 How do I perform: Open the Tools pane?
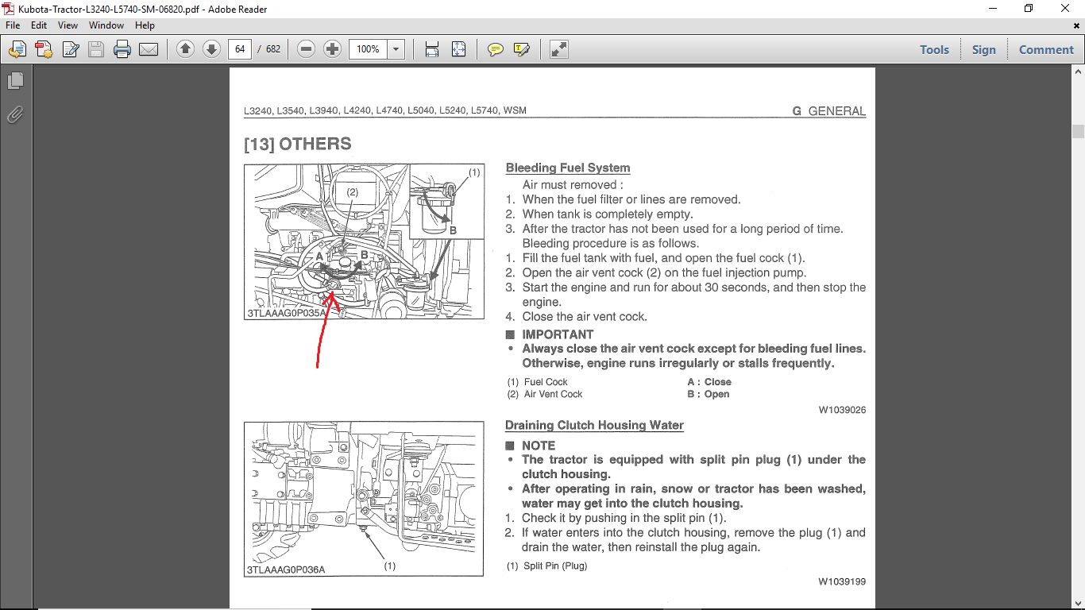pyautogui.click(x=934, y=49)
